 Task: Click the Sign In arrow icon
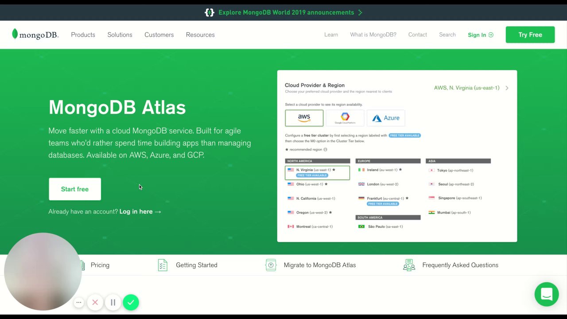(491, 35)
